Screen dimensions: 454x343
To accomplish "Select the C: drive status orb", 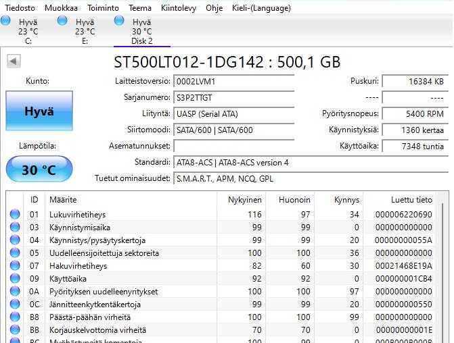I will pos(7,22).
